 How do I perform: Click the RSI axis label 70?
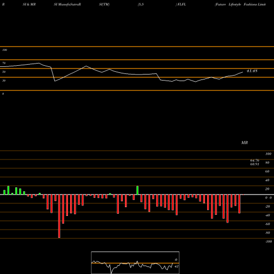click(x=4, y=63)
